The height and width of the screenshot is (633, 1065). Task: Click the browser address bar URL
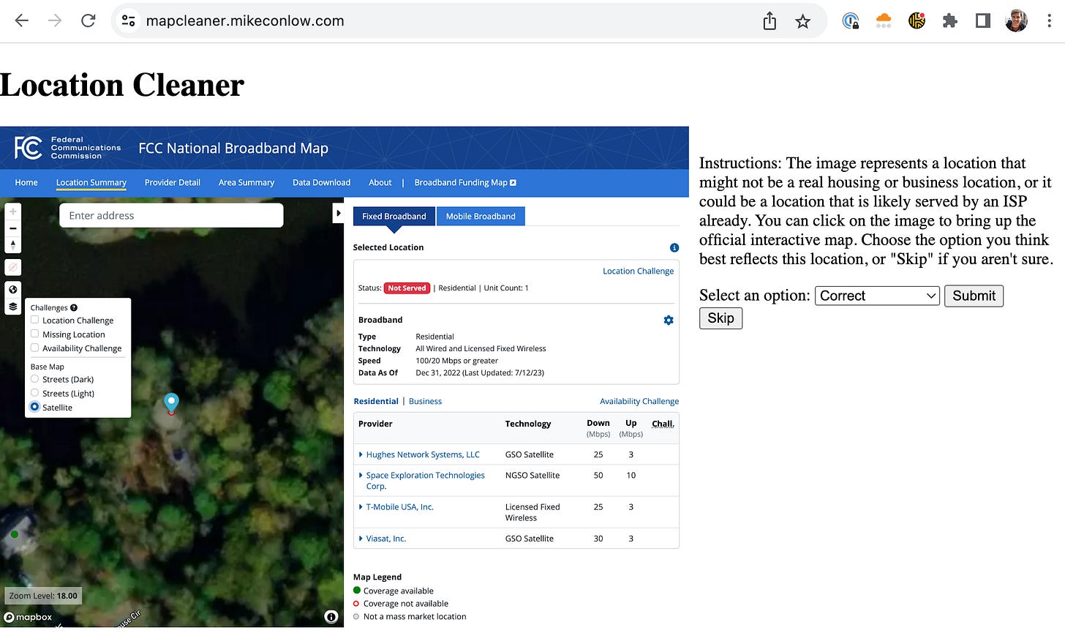pos(245,21)
